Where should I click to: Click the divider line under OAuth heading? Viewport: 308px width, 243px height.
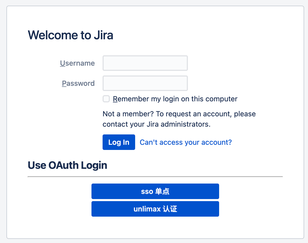point(155,177)
